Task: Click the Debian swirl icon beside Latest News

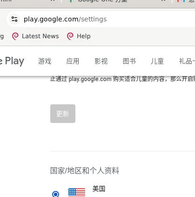Action: 15,36
